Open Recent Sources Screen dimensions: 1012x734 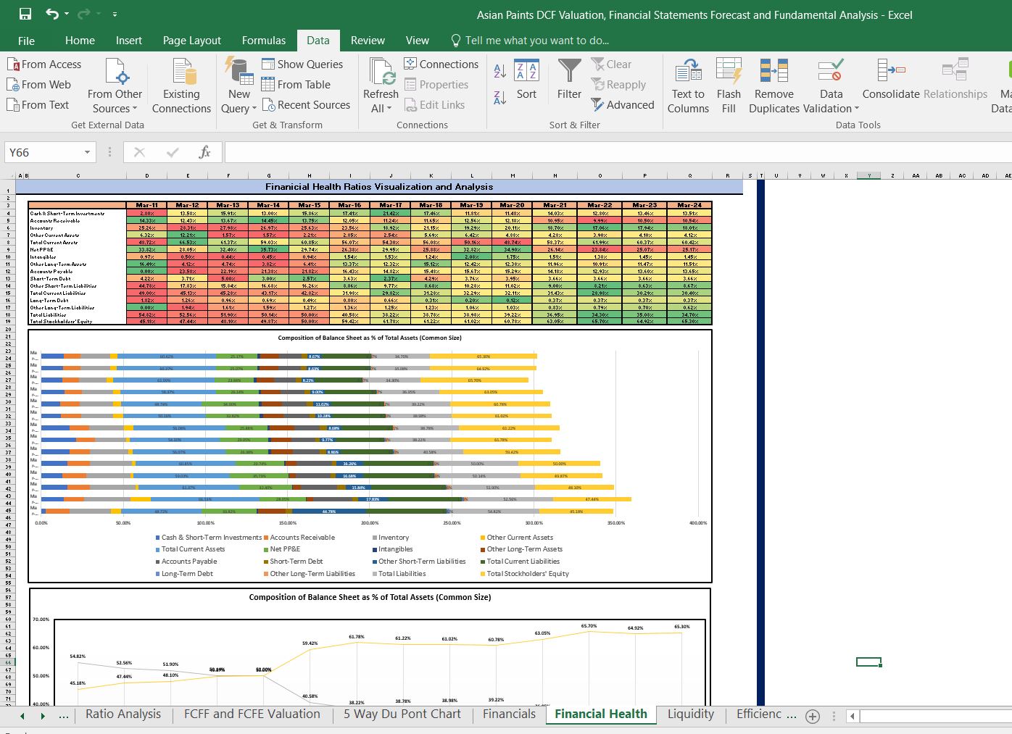click(306, 105)
